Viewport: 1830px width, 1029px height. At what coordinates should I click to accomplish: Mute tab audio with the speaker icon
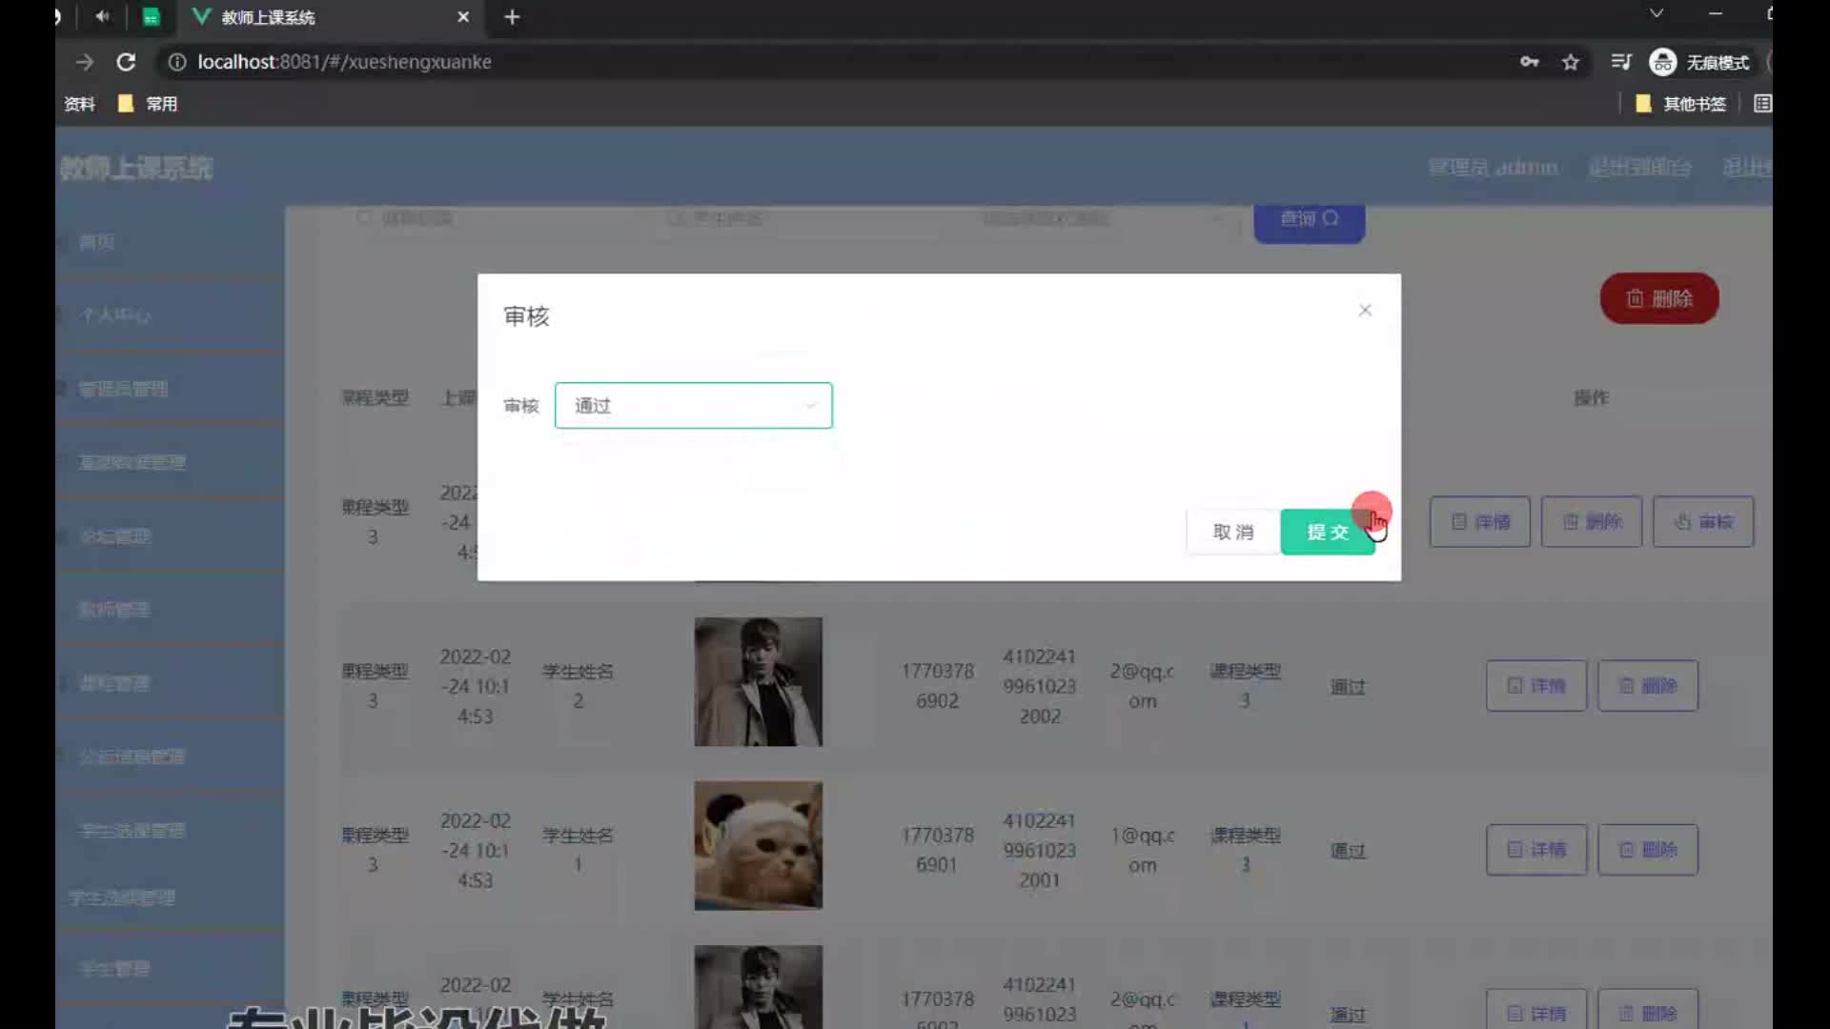102,16
